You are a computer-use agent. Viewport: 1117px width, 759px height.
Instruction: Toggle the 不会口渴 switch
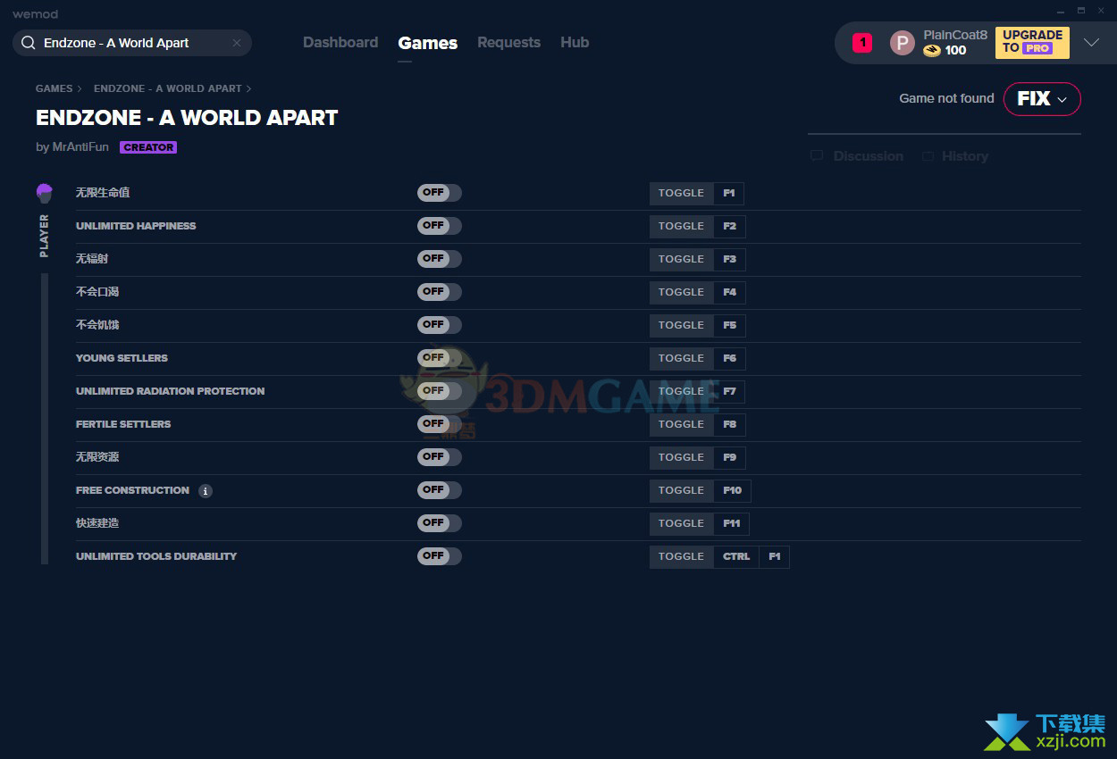pos(440,292)
